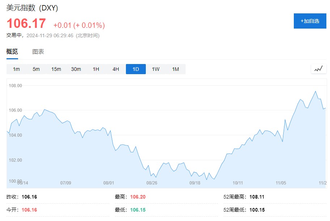Set chart period to 1H
Viewport: 330px width, 221px height.
point(96,69)
